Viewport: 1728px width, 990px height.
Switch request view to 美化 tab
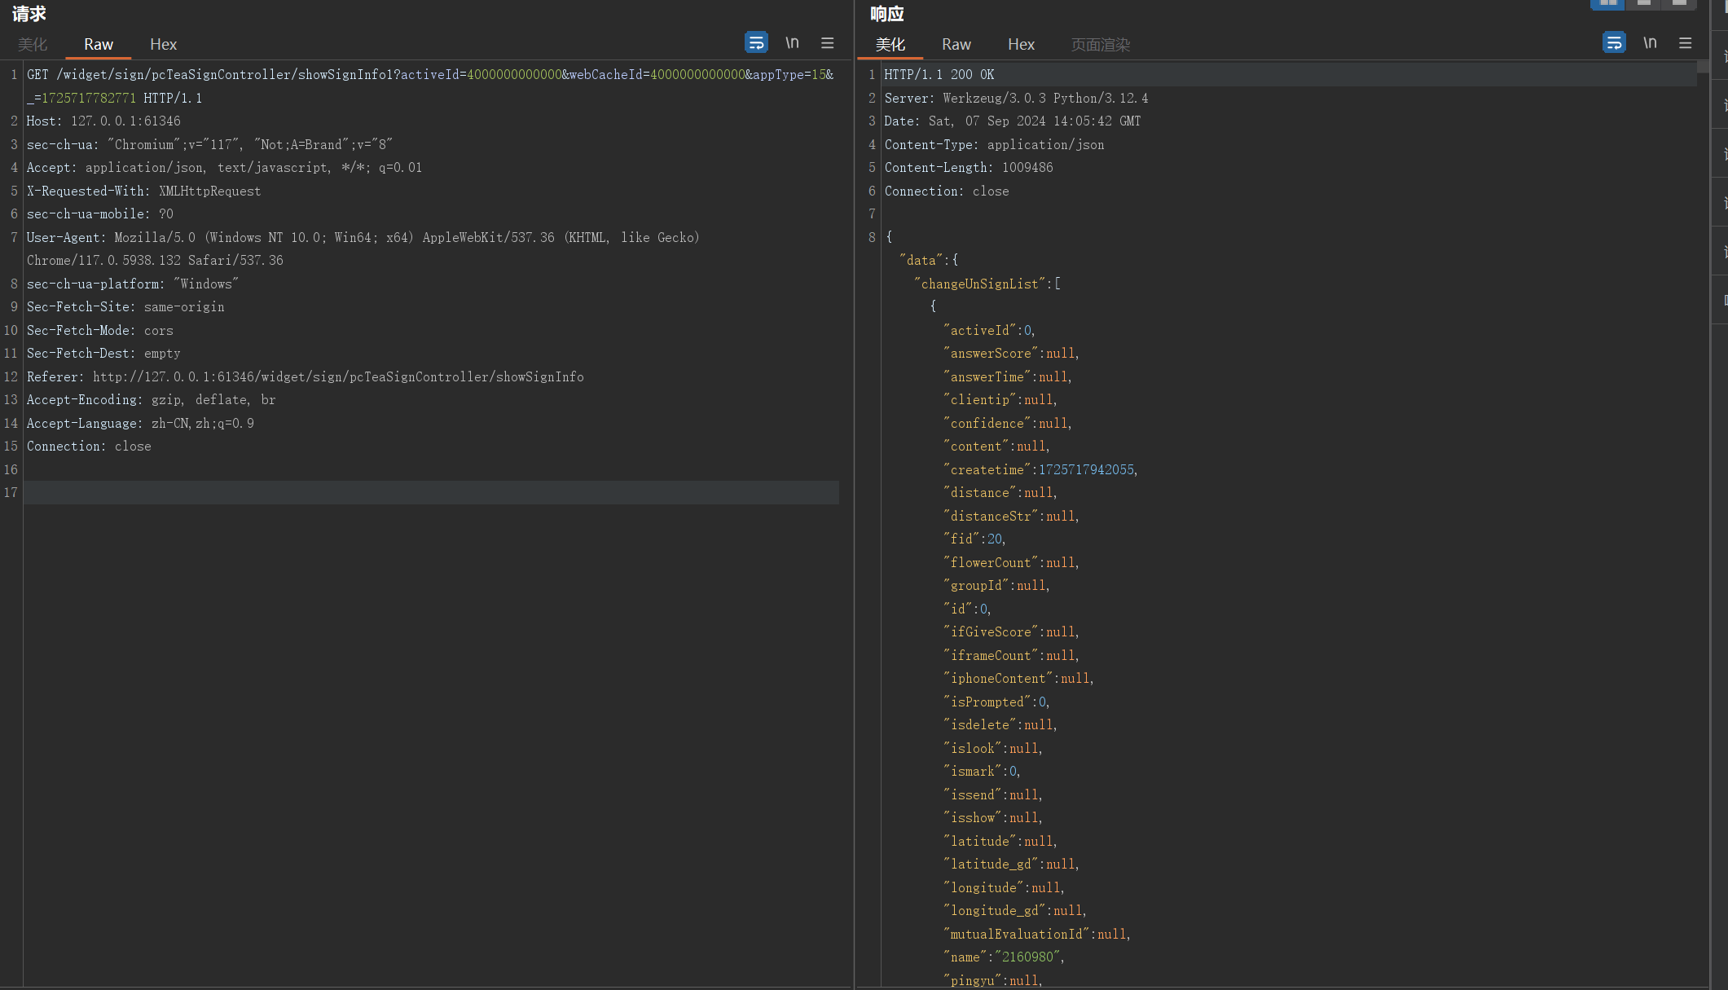(x=33, y=44)
